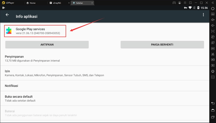The image size is (216, 123).
Task: Click the Google Play services app name
Action: (30, 29)
